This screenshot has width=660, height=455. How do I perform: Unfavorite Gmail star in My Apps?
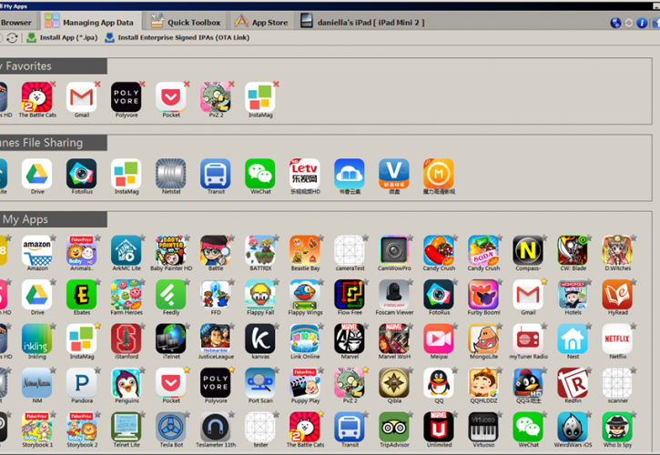click(x=543, y=281)
